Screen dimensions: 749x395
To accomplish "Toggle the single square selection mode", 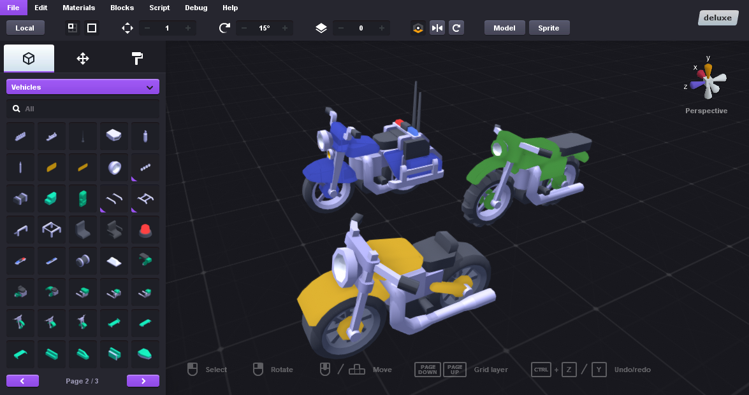I will [x=92, y=28].
